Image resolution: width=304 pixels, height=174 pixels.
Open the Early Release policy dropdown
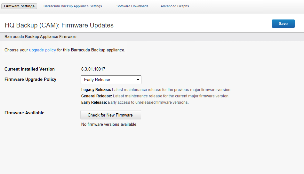111,79
